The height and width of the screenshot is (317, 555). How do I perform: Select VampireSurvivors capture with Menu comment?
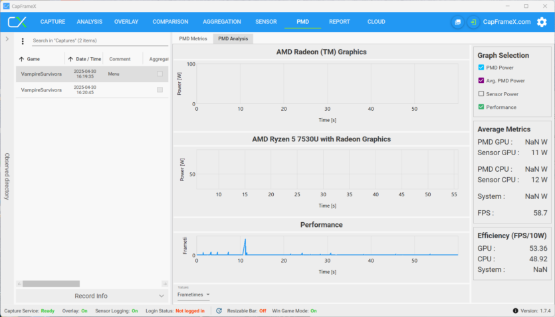[x=92, y=74]
